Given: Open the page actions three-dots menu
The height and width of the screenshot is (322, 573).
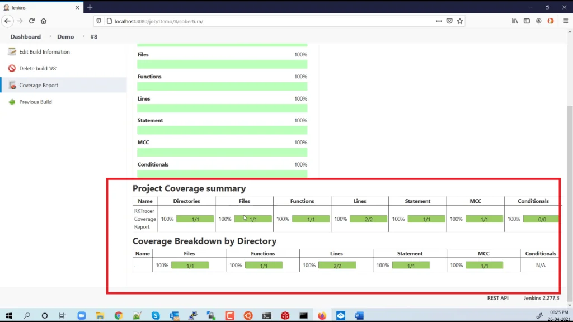Looking at the screenshot, I should point(439,21).
